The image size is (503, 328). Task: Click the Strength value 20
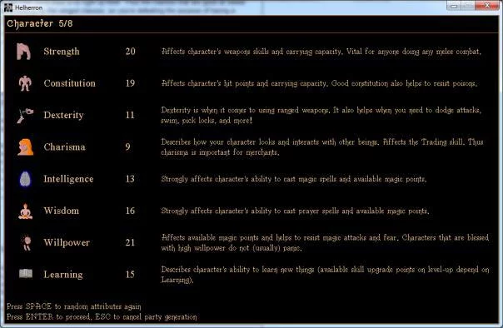(130, 52)
